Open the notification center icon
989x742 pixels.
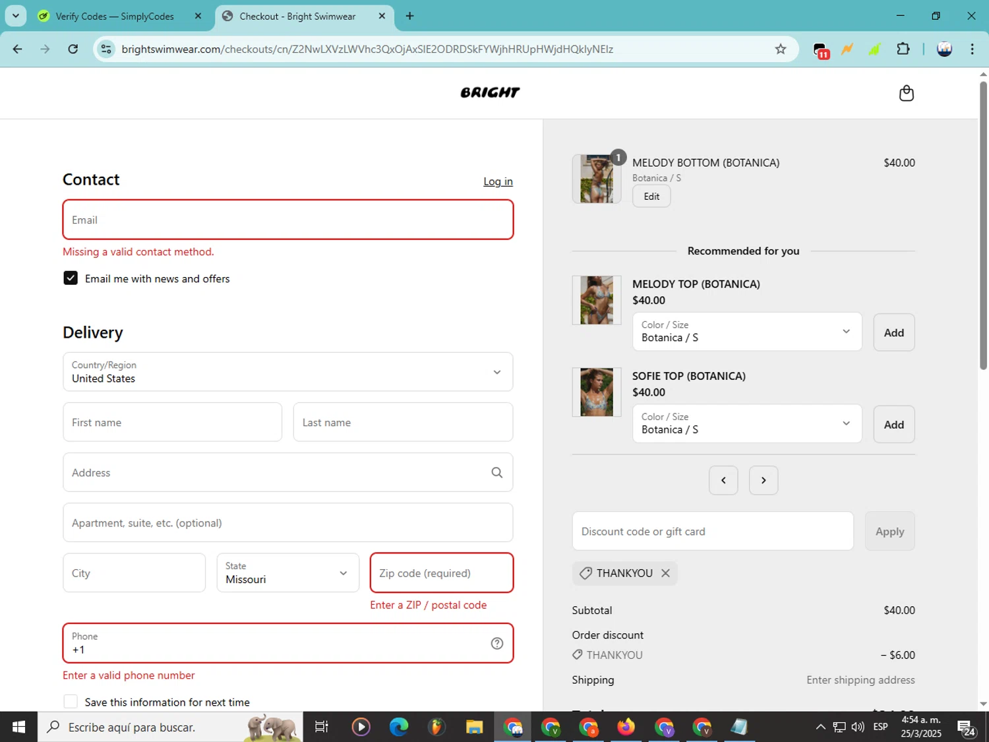(x=967, y=728)
